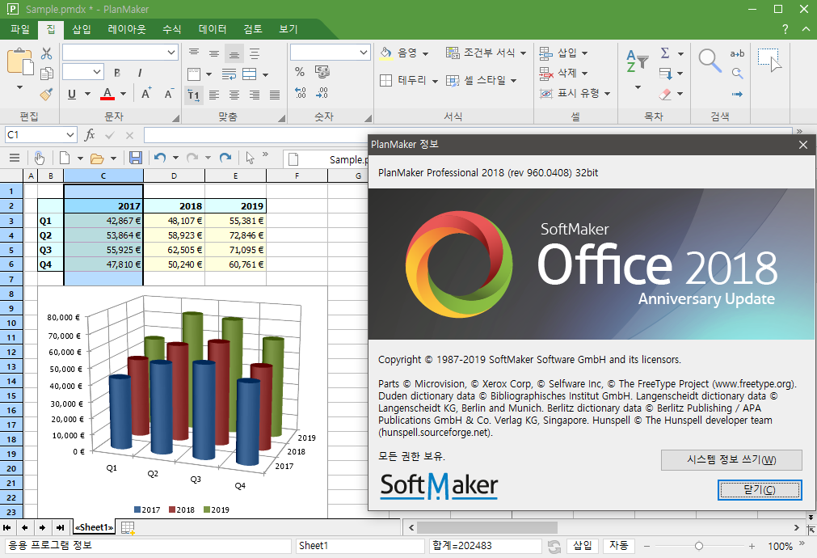Image resolution: width=817 pixels, height=558 pixels.
Task: Justify text in the cell
Action: pyautogui.click(x=275, y=95)
